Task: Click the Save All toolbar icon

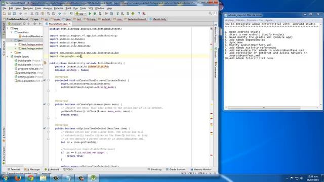Action: [9, 14]
